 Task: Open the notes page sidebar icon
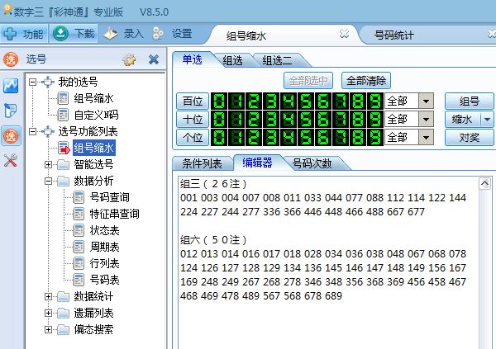(x=11, y=111)
